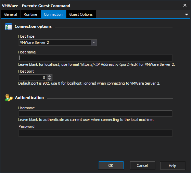Click hint 'Leave blank to authenticate' text
Image resolution: width=191 pixels, height=173 pixels.
tap(86, 120)
